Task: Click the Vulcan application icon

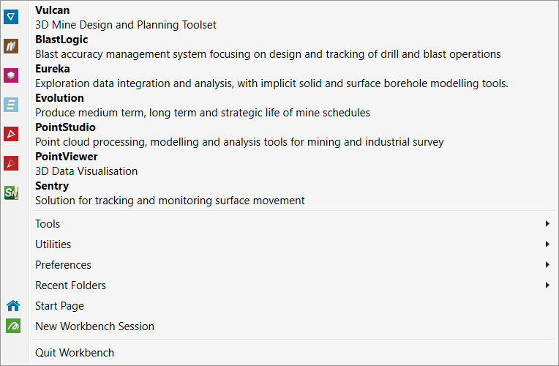Action: point(12,17)
